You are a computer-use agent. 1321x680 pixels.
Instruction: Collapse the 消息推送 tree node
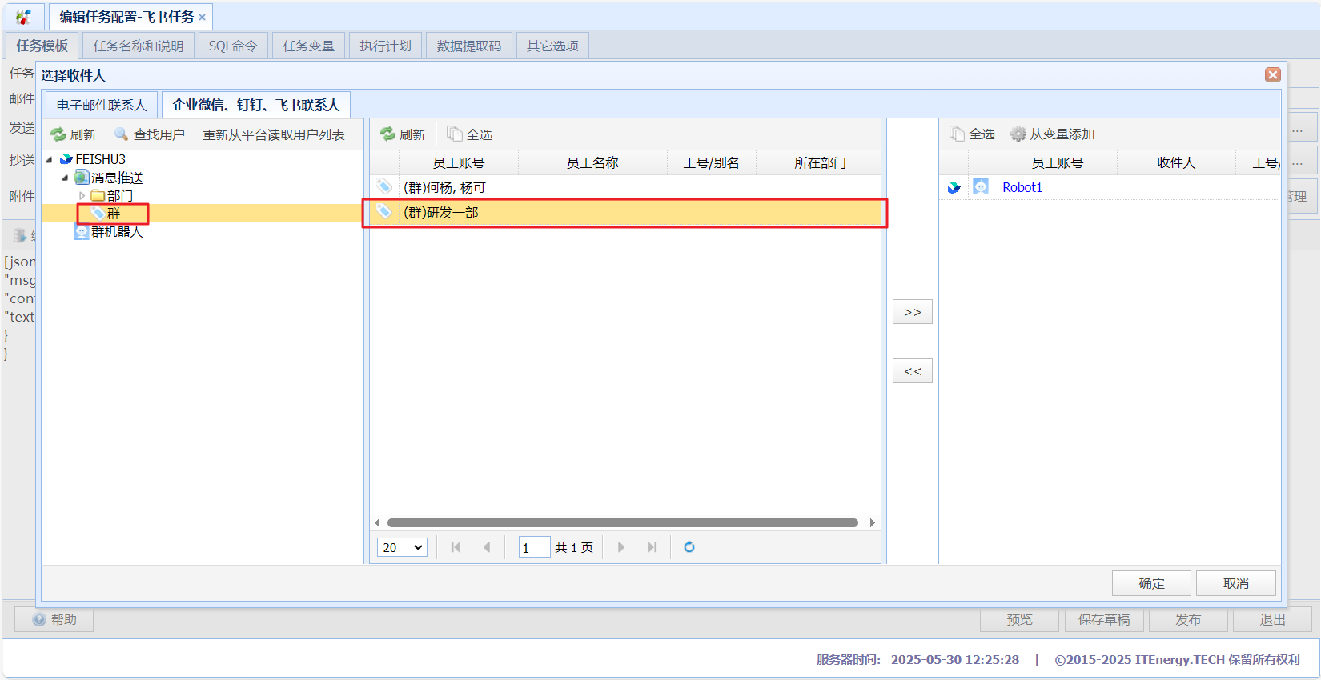[x=65, y=178]
